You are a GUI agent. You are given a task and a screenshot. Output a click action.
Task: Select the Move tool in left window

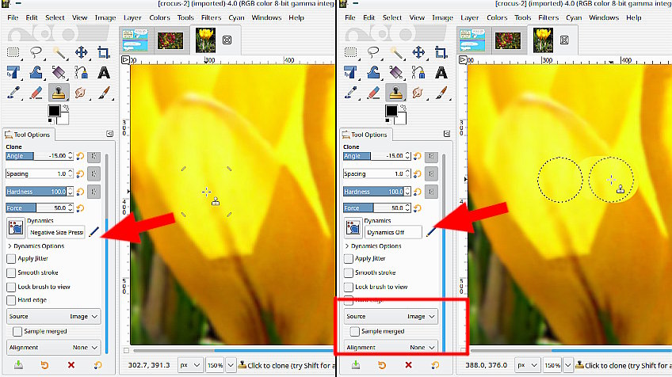(82, 53)
